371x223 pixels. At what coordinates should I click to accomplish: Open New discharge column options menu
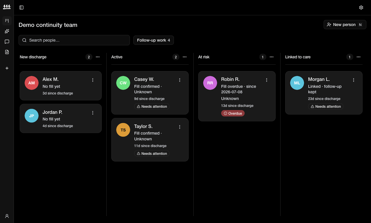98,57
